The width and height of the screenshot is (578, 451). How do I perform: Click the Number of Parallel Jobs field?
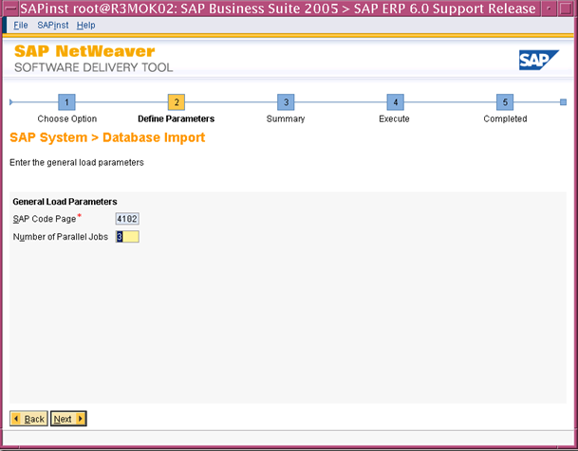(x=127, y=237)
